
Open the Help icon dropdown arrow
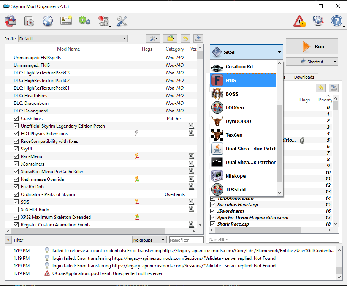(344, 27)
